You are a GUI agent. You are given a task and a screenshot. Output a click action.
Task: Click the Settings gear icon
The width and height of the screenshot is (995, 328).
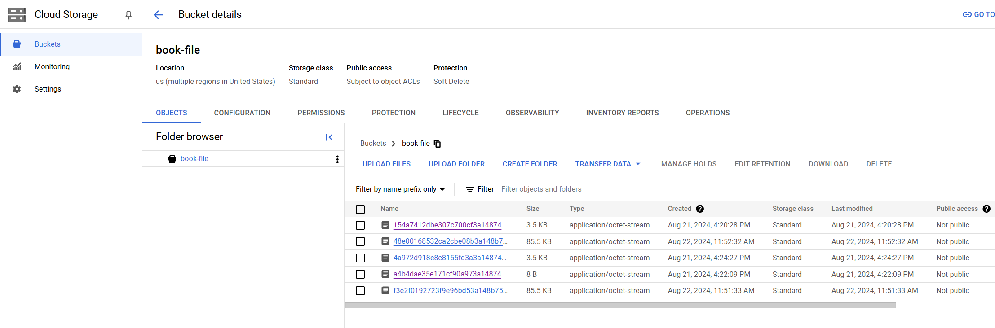(17, 89)
